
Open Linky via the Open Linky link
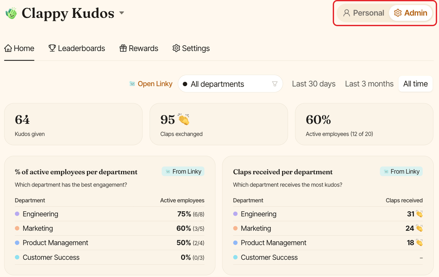pyautogui.click(x=155, y=84)
